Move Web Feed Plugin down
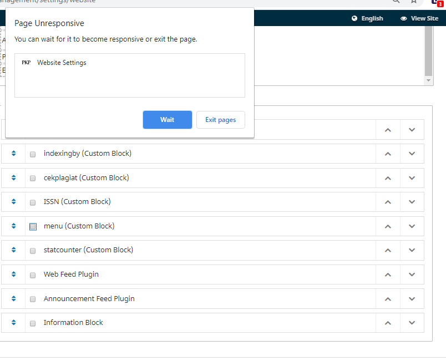The width and height of the screenshot is (446, 361). [x=412, y=275]
